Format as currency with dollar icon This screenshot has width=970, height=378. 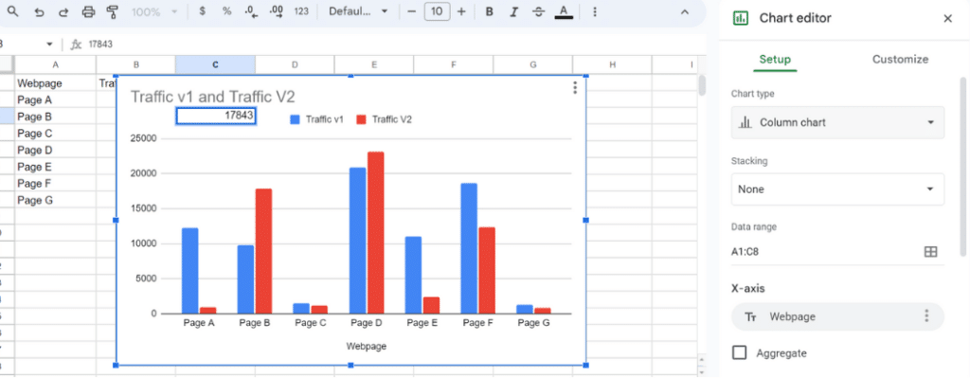[x=203, y=11]
